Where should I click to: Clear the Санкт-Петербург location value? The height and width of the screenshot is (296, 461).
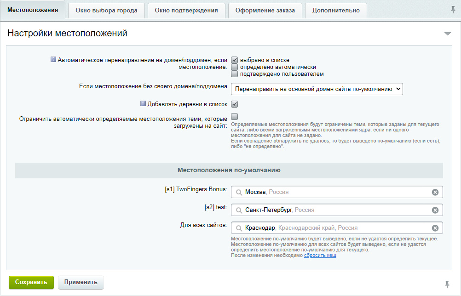435,210
